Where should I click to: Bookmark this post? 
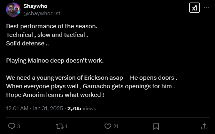(x=156, y=126)
